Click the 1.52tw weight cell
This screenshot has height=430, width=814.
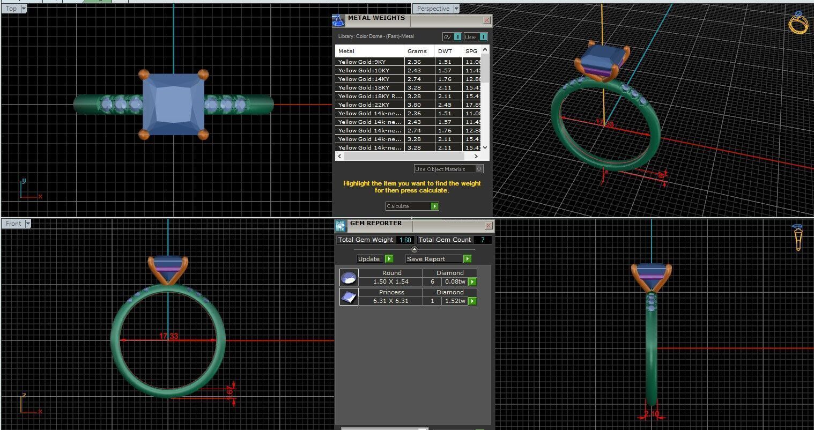click(455, 301)
